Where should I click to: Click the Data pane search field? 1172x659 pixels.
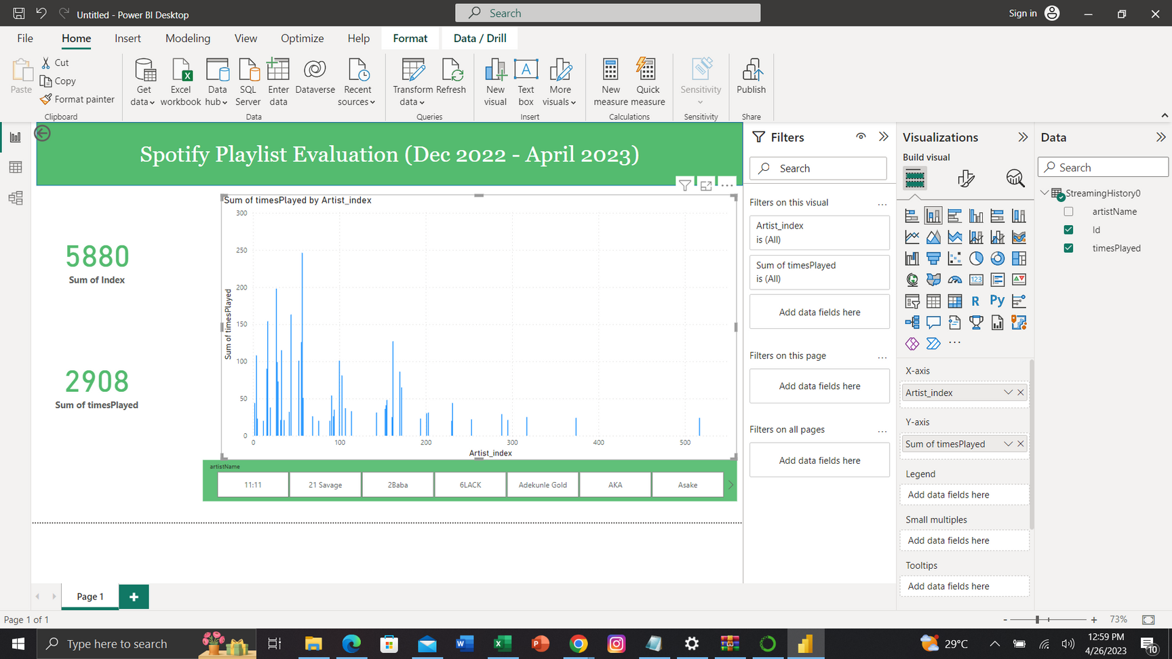coord(1103,167)
